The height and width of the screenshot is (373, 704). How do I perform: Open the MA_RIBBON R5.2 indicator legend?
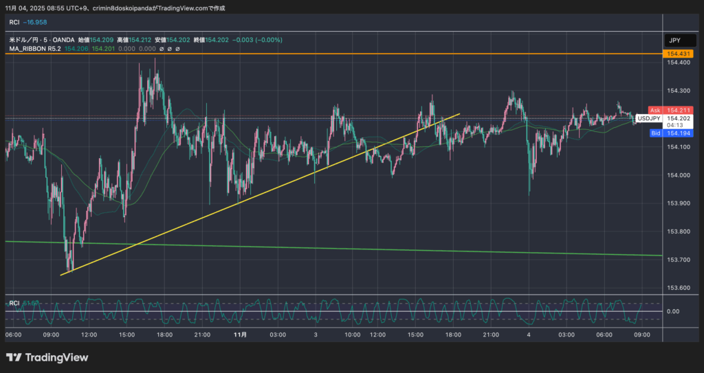click(34, 49)
